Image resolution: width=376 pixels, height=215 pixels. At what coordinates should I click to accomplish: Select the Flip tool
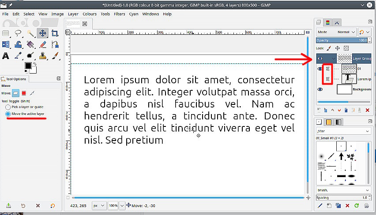pyautogui.click(x=5, y=44)
